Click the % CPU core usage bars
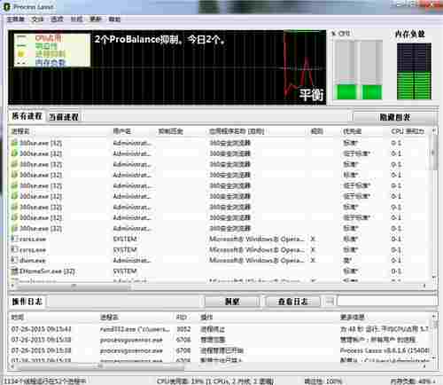The height and width of the screenshot is (385, 443). [x=358, y=70]
